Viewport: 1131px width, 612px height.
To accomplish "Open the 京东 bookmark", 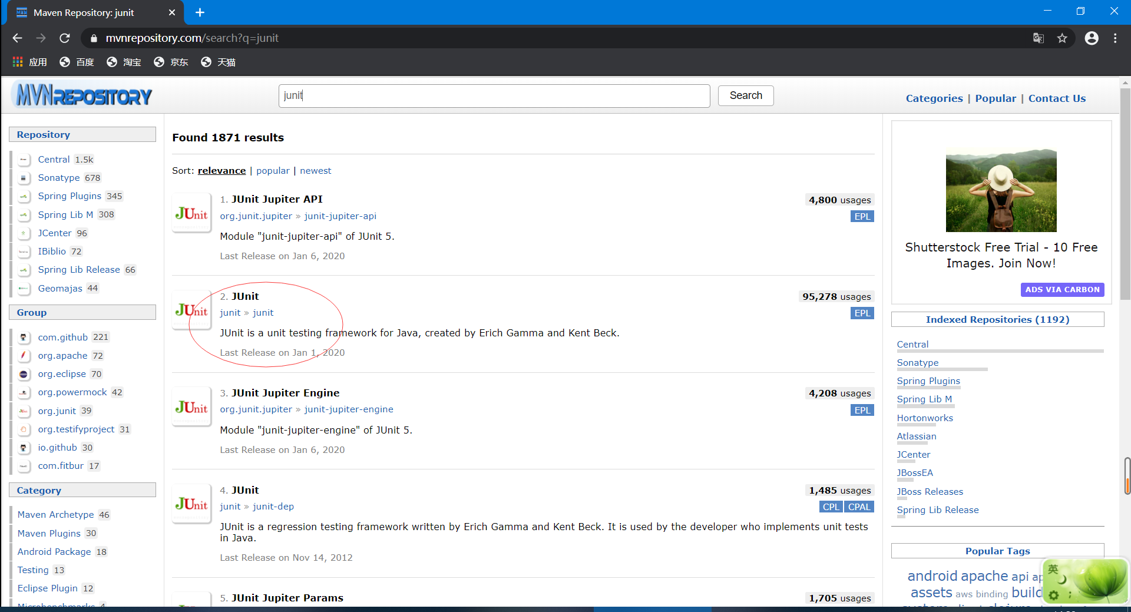I will (171, 62).
